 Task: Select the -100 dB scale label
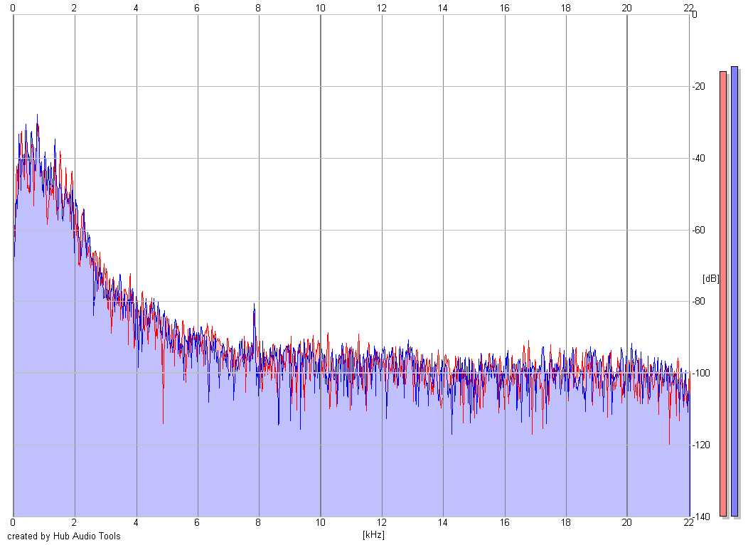click(x=701, y=373)
